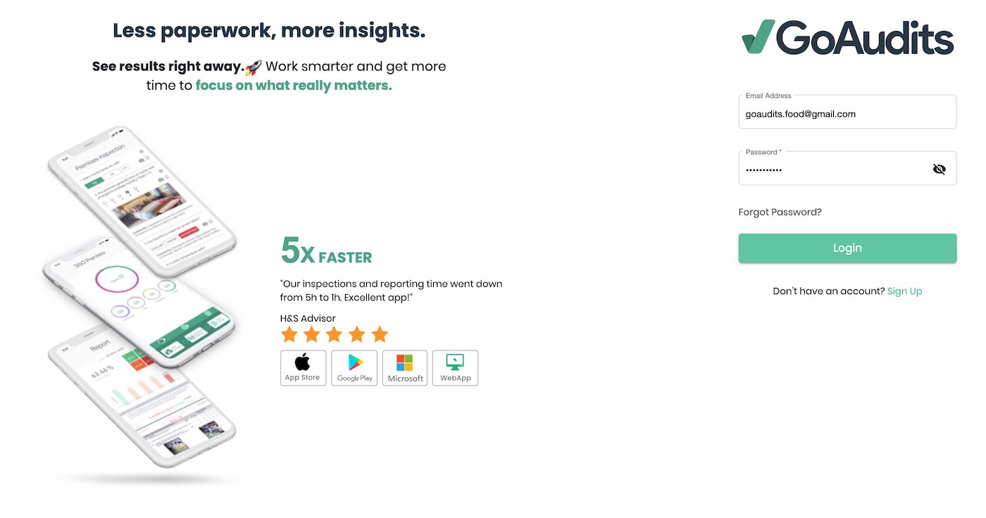Click the fifth rating star

click(x=380, y=334)
